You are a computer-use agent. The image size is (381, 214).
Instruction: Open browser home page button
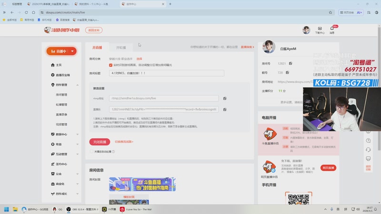[x=33, y=12]
